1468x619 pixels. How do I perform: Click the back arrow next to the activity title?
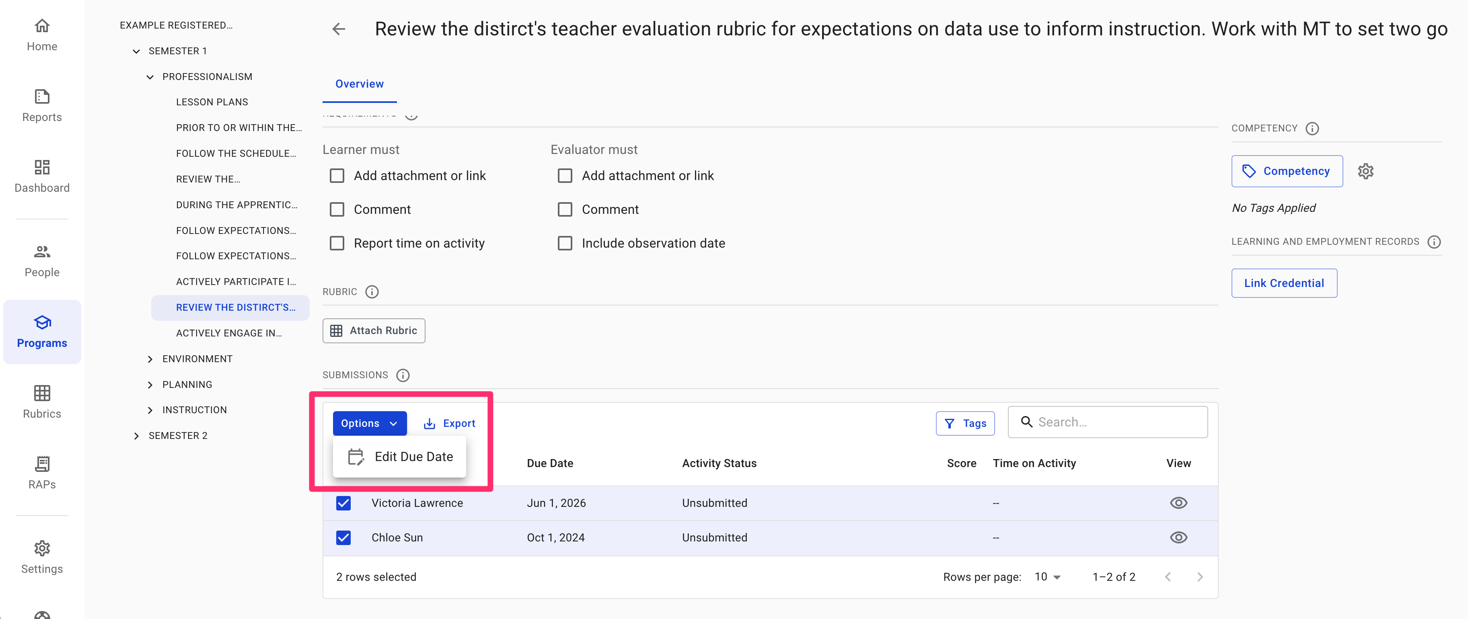click(339, 29)
